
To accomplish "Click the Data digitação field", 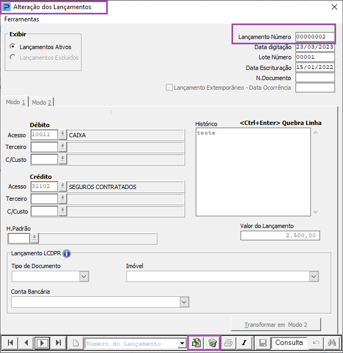I will pyautogui.click(x=315, y=47).
